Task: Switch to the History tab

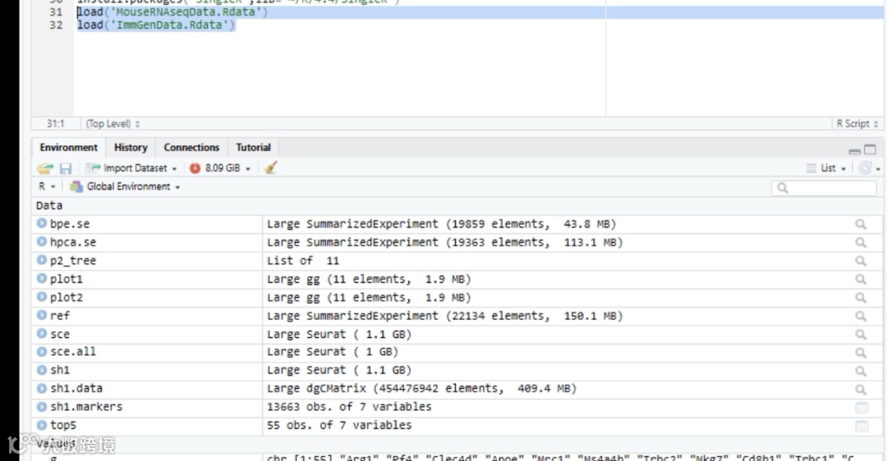Action: coord(131,148)
